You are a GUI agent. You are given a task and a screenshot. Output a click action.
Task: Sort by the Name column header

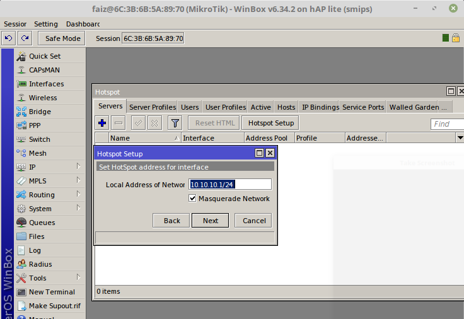click(145, 138)
